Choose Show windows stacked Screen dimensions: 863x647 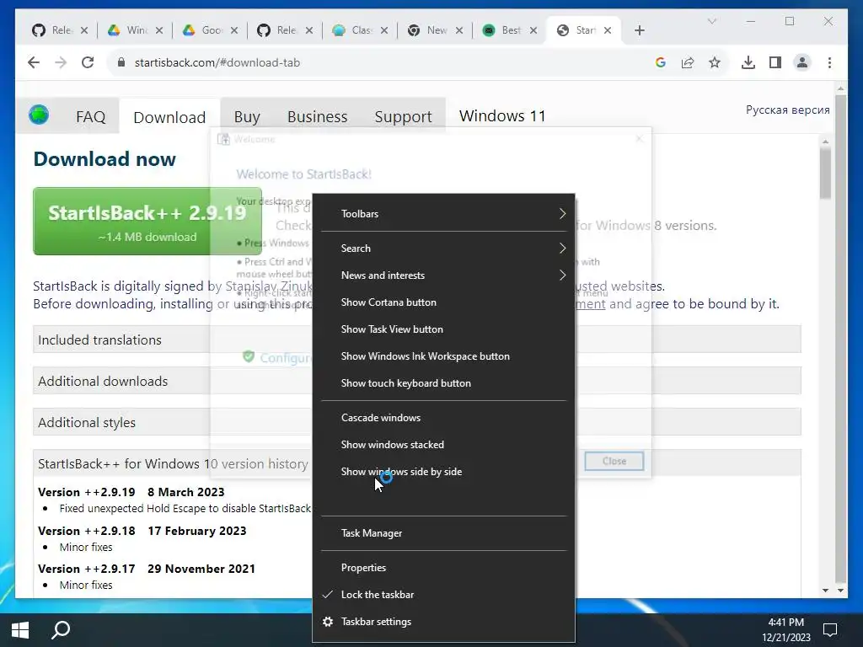[443, 445]
